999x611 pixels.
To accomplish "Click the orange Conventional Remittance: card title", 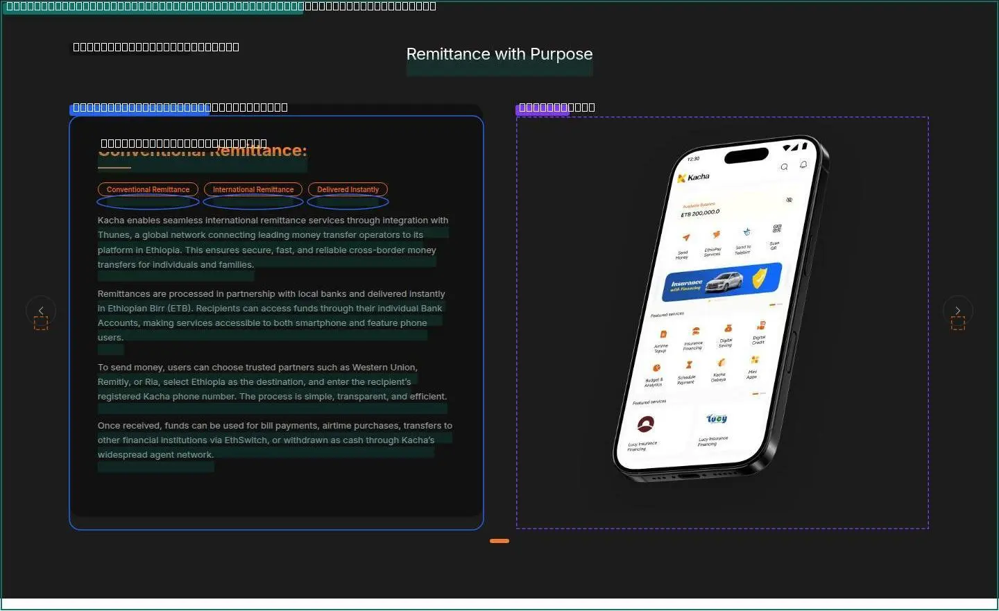I will pos(202,150).
